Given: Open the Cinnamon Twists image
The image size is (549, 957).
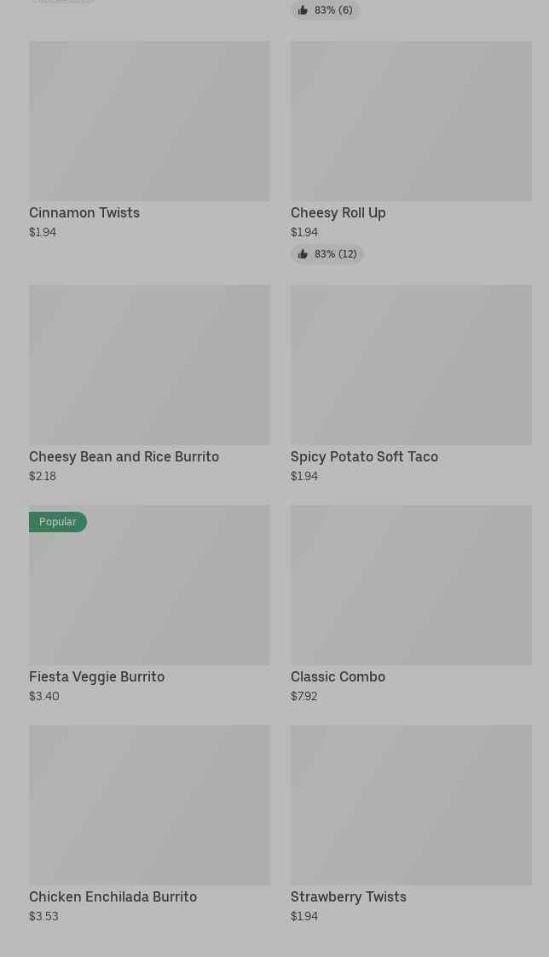Looking at the screenshot, I should click(x=149, y=121).
